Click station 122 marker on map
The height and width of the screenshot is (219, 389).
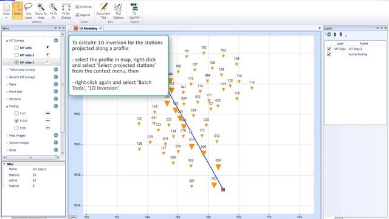tap(139, 124)
